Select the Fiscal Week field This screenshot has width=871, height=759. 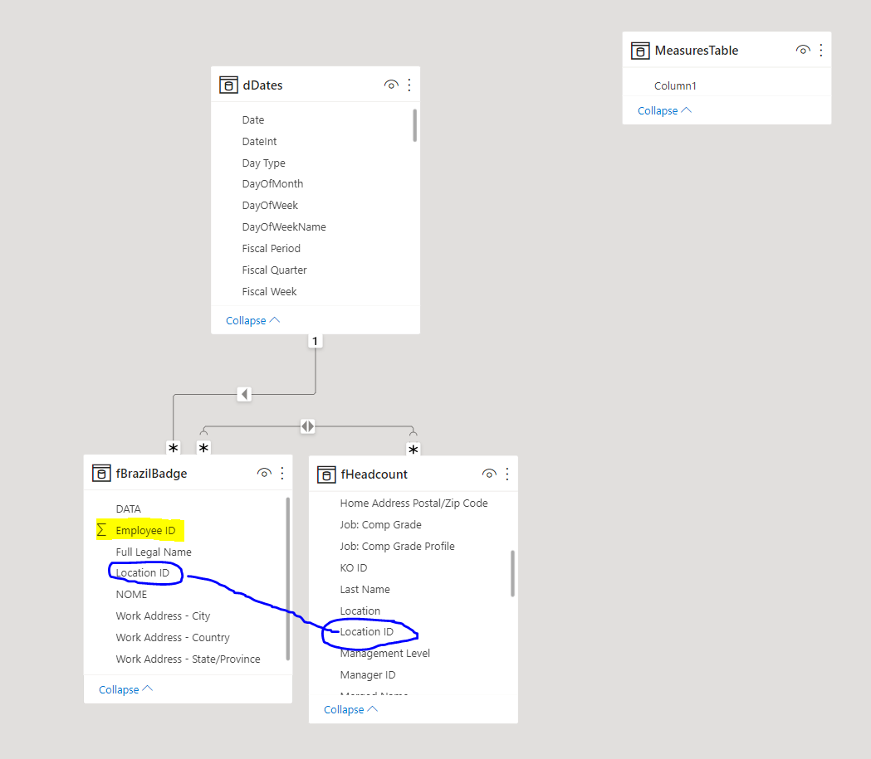tap(269, 292)
